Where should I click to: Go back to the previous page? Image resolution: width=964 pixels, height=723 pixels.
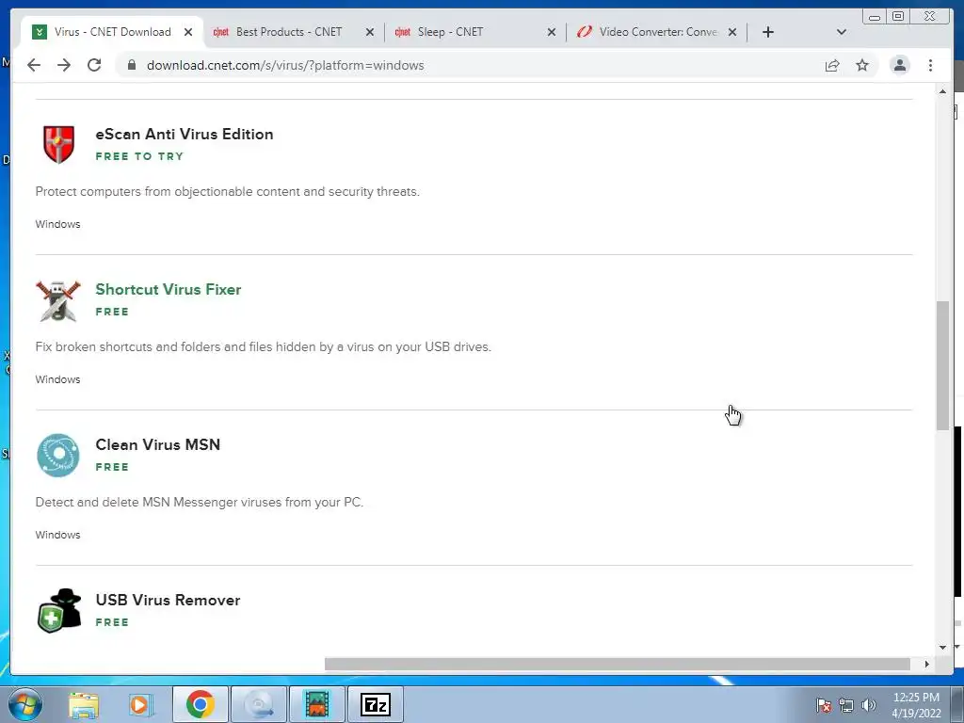click(x=34, y=65)
